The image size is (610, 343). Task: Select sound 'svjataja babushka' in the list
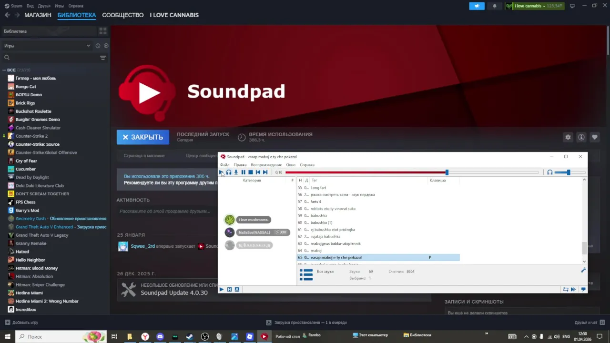pyautogui.click(x=378, y=236)
